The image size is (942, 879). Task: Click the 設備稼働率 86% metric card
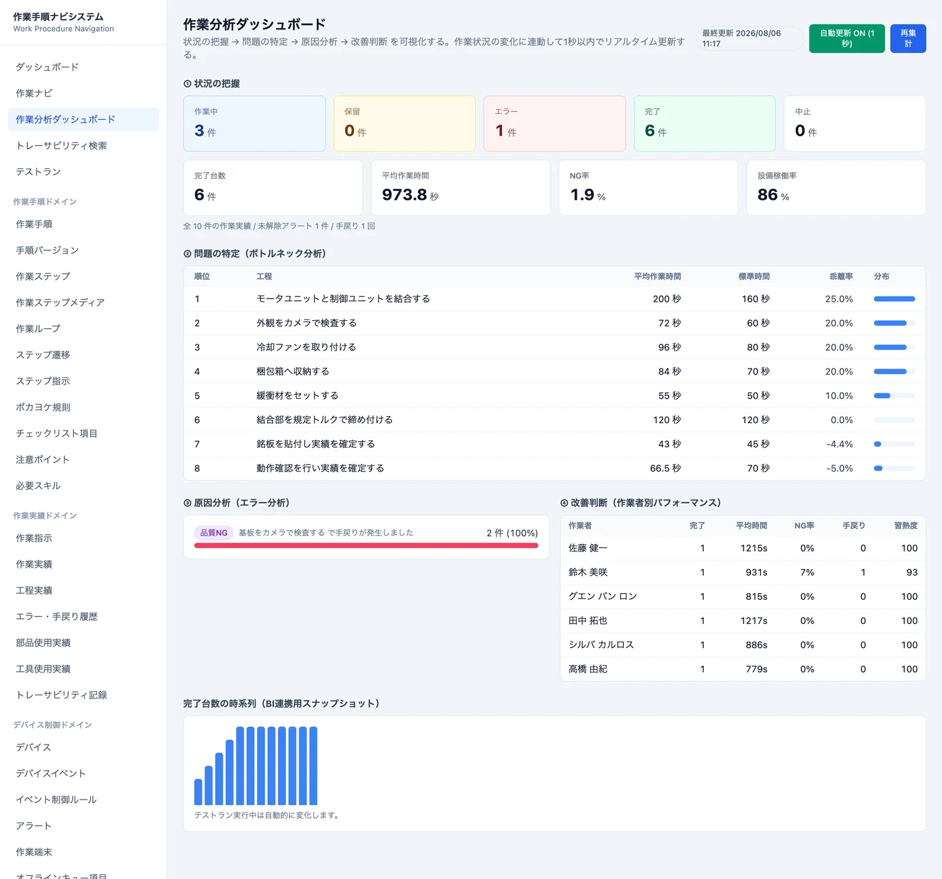(x=836, y=188)
